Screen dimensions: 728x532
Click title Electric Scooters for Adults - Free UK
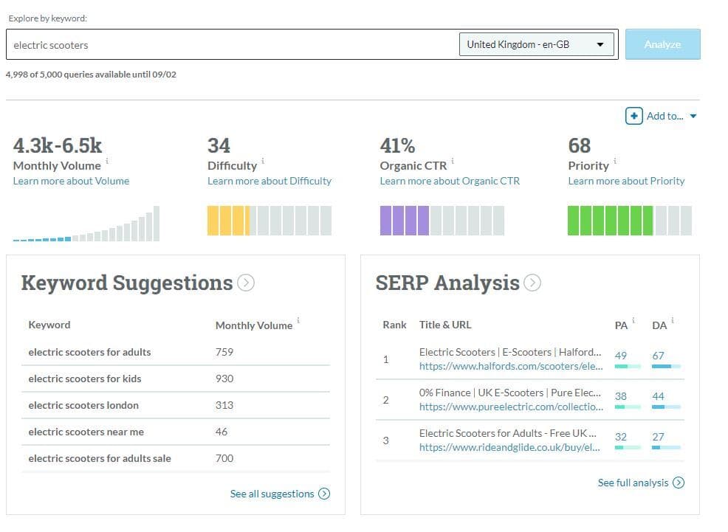pyautogui.click(x=507, y=433)
